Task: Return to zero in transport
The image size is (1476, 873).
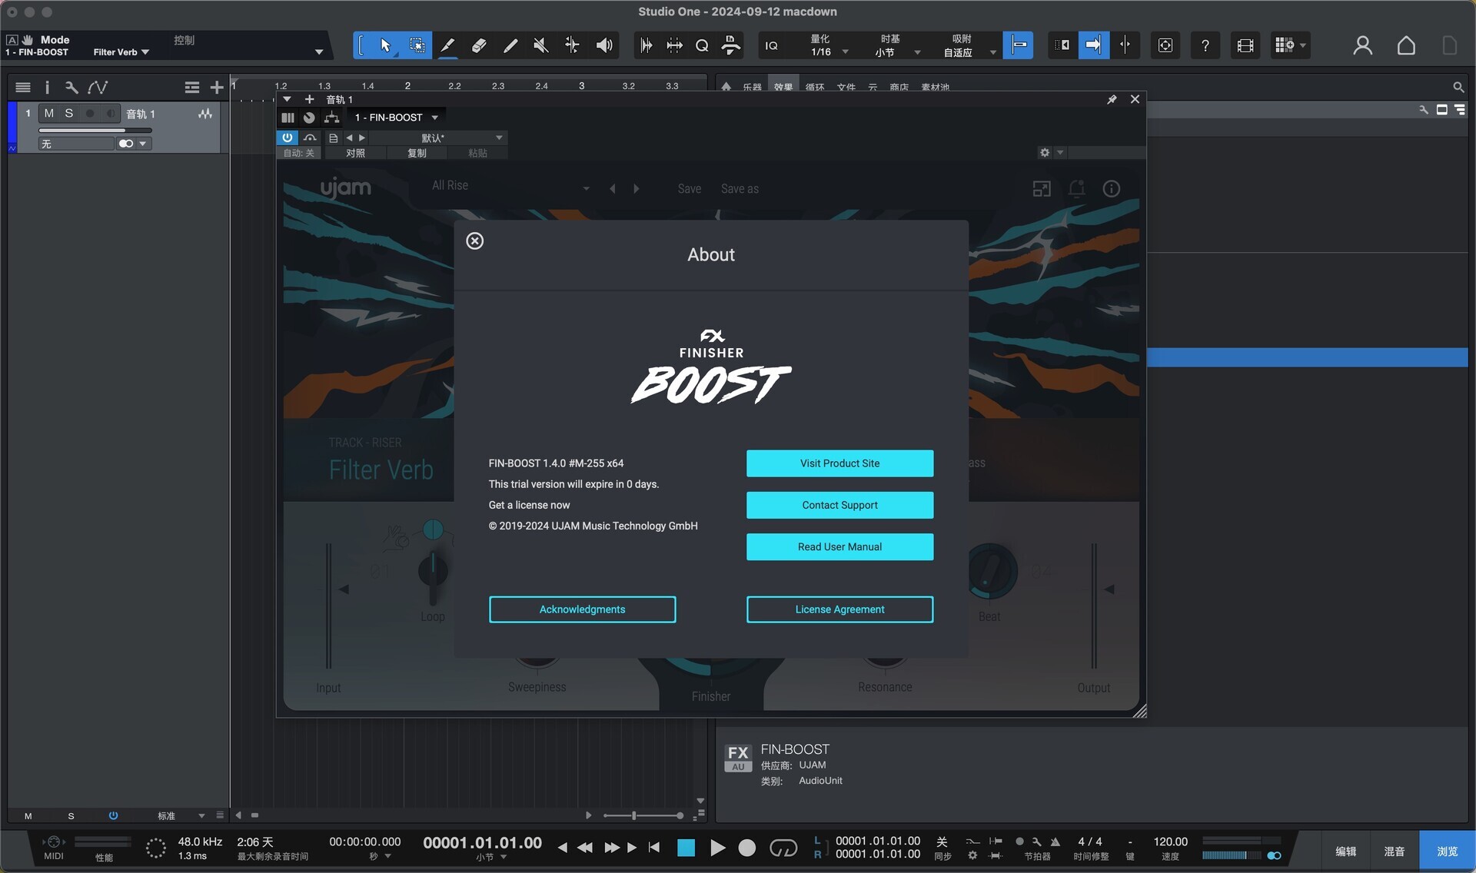Action: pos(654,847)
